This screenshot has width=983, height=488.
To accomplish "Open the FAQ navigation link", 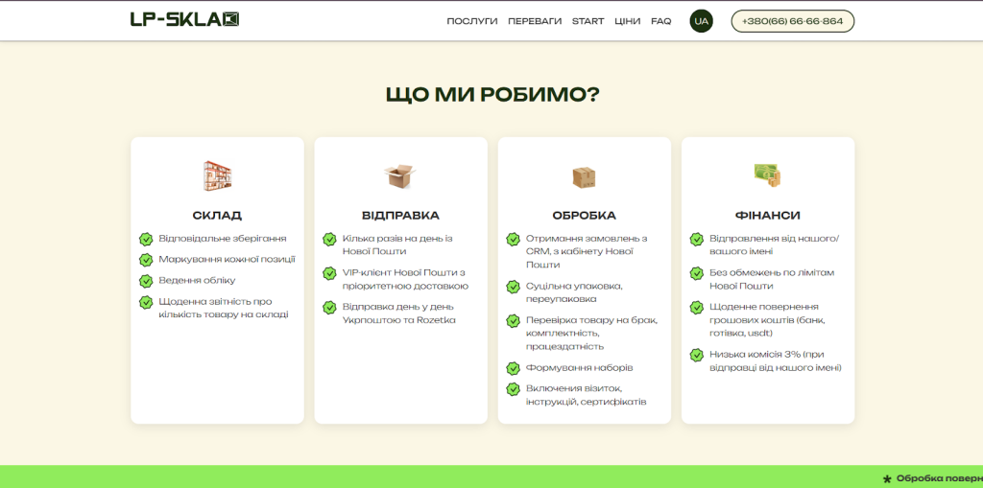I will pos(660,21).
